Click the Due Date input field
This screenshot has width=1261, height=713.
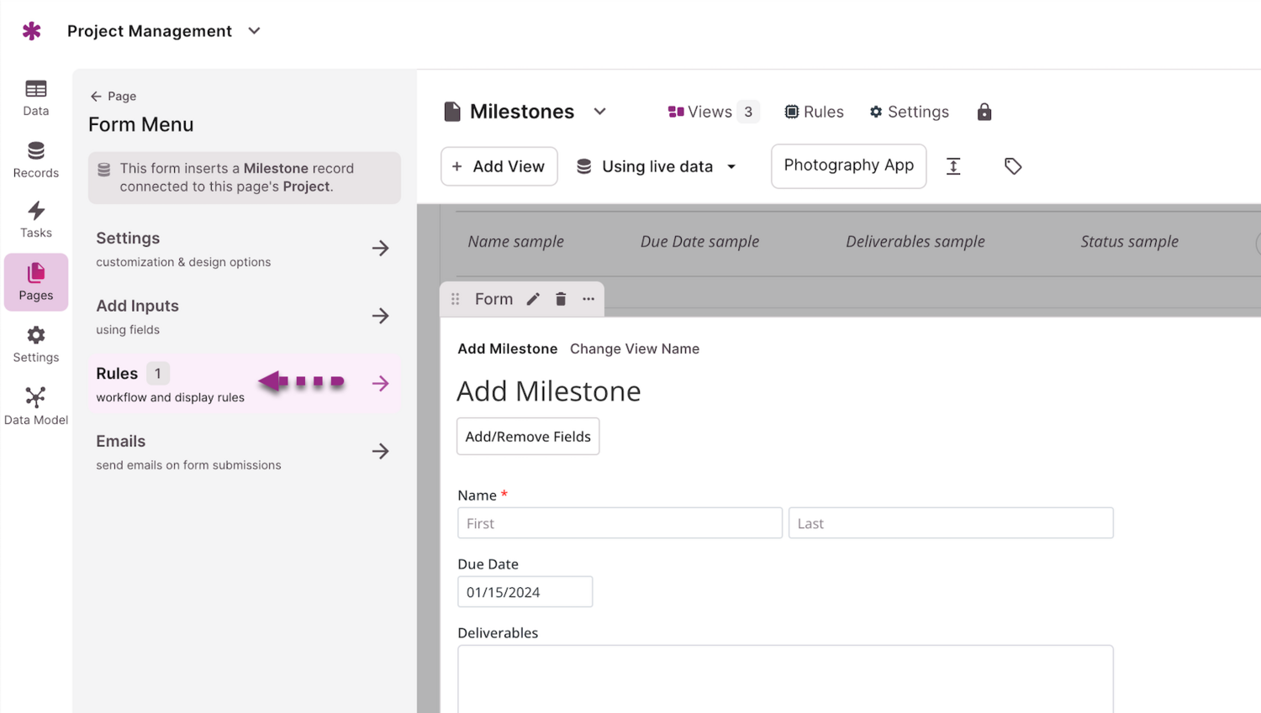pos(525,592)
